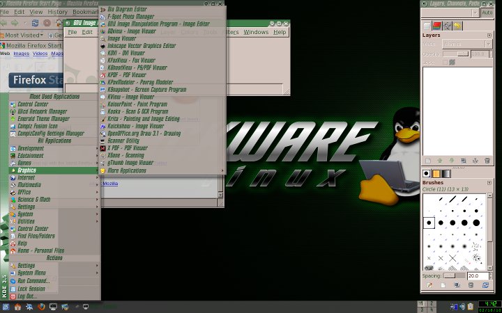The width and height of the screenshot is (502, 313).
Task: Click the home folder icon in taskbar
Action: [17, 307]
